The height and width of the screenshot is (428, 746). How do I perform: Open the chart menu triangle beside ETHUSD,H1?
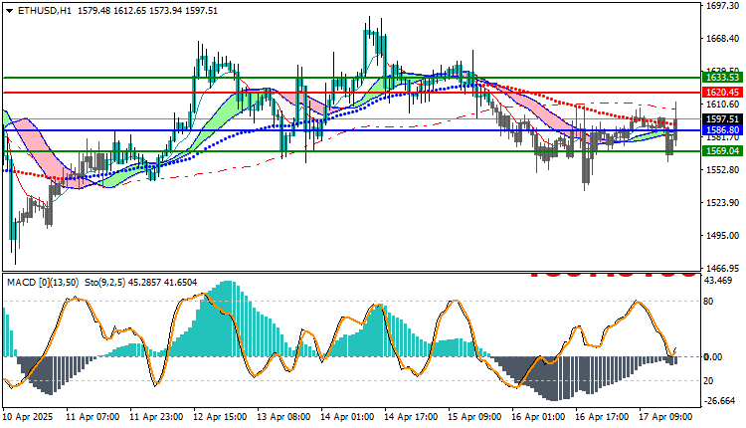pyautogui.click(x=10, y=11)
